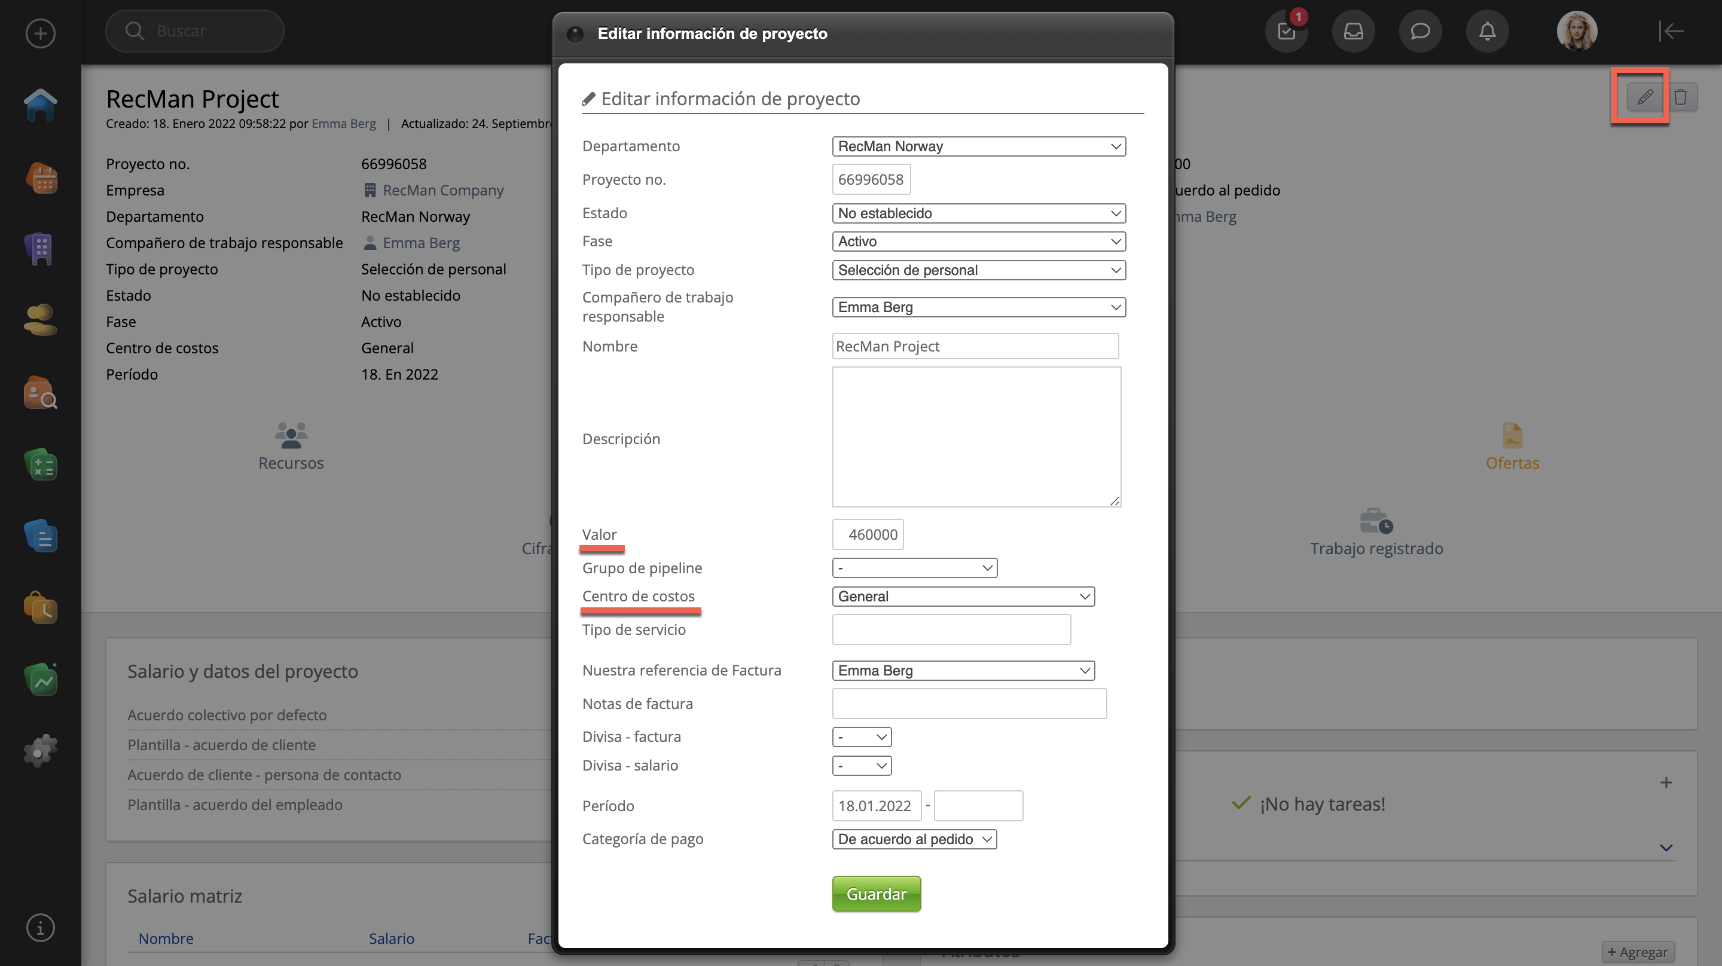The image size is (1722, 966).
Task: Open the Departamento dropdown
Action: (x=978, y=146)
